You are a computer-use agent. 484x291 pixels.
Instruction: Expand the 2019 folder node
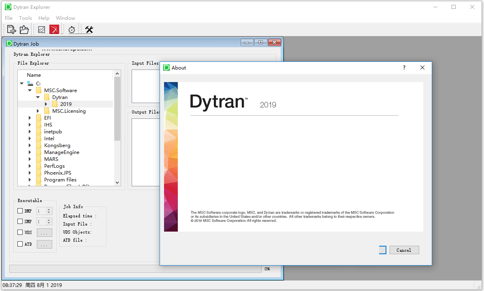tap(46, 104)
